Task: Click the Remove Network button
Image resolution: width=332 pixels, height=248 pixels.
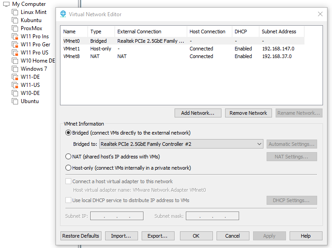Action: (x=248, y=113)
